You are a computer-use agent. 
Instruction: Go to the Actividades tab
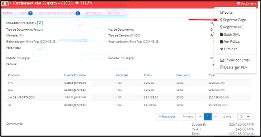point(94,13)
